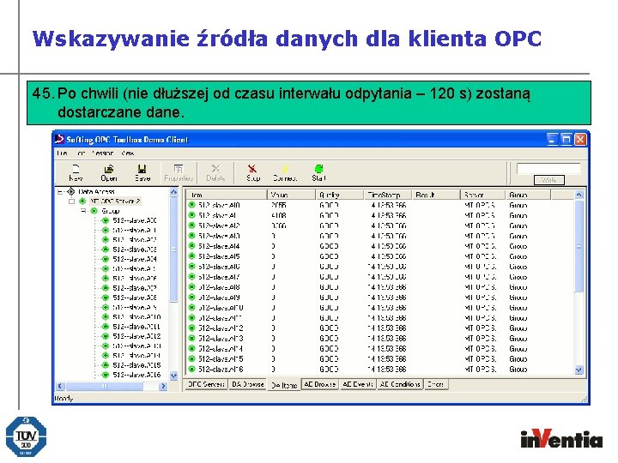Image resolution: width=618 pixels, height=463 pixels.
Task: Click tree horizontal scroll-left arrow
Action: click(60, 386)
